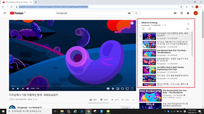This screenshot has height=114, width=204.
Task: Toggle subtitles in the player
Action: click(108, 89)
